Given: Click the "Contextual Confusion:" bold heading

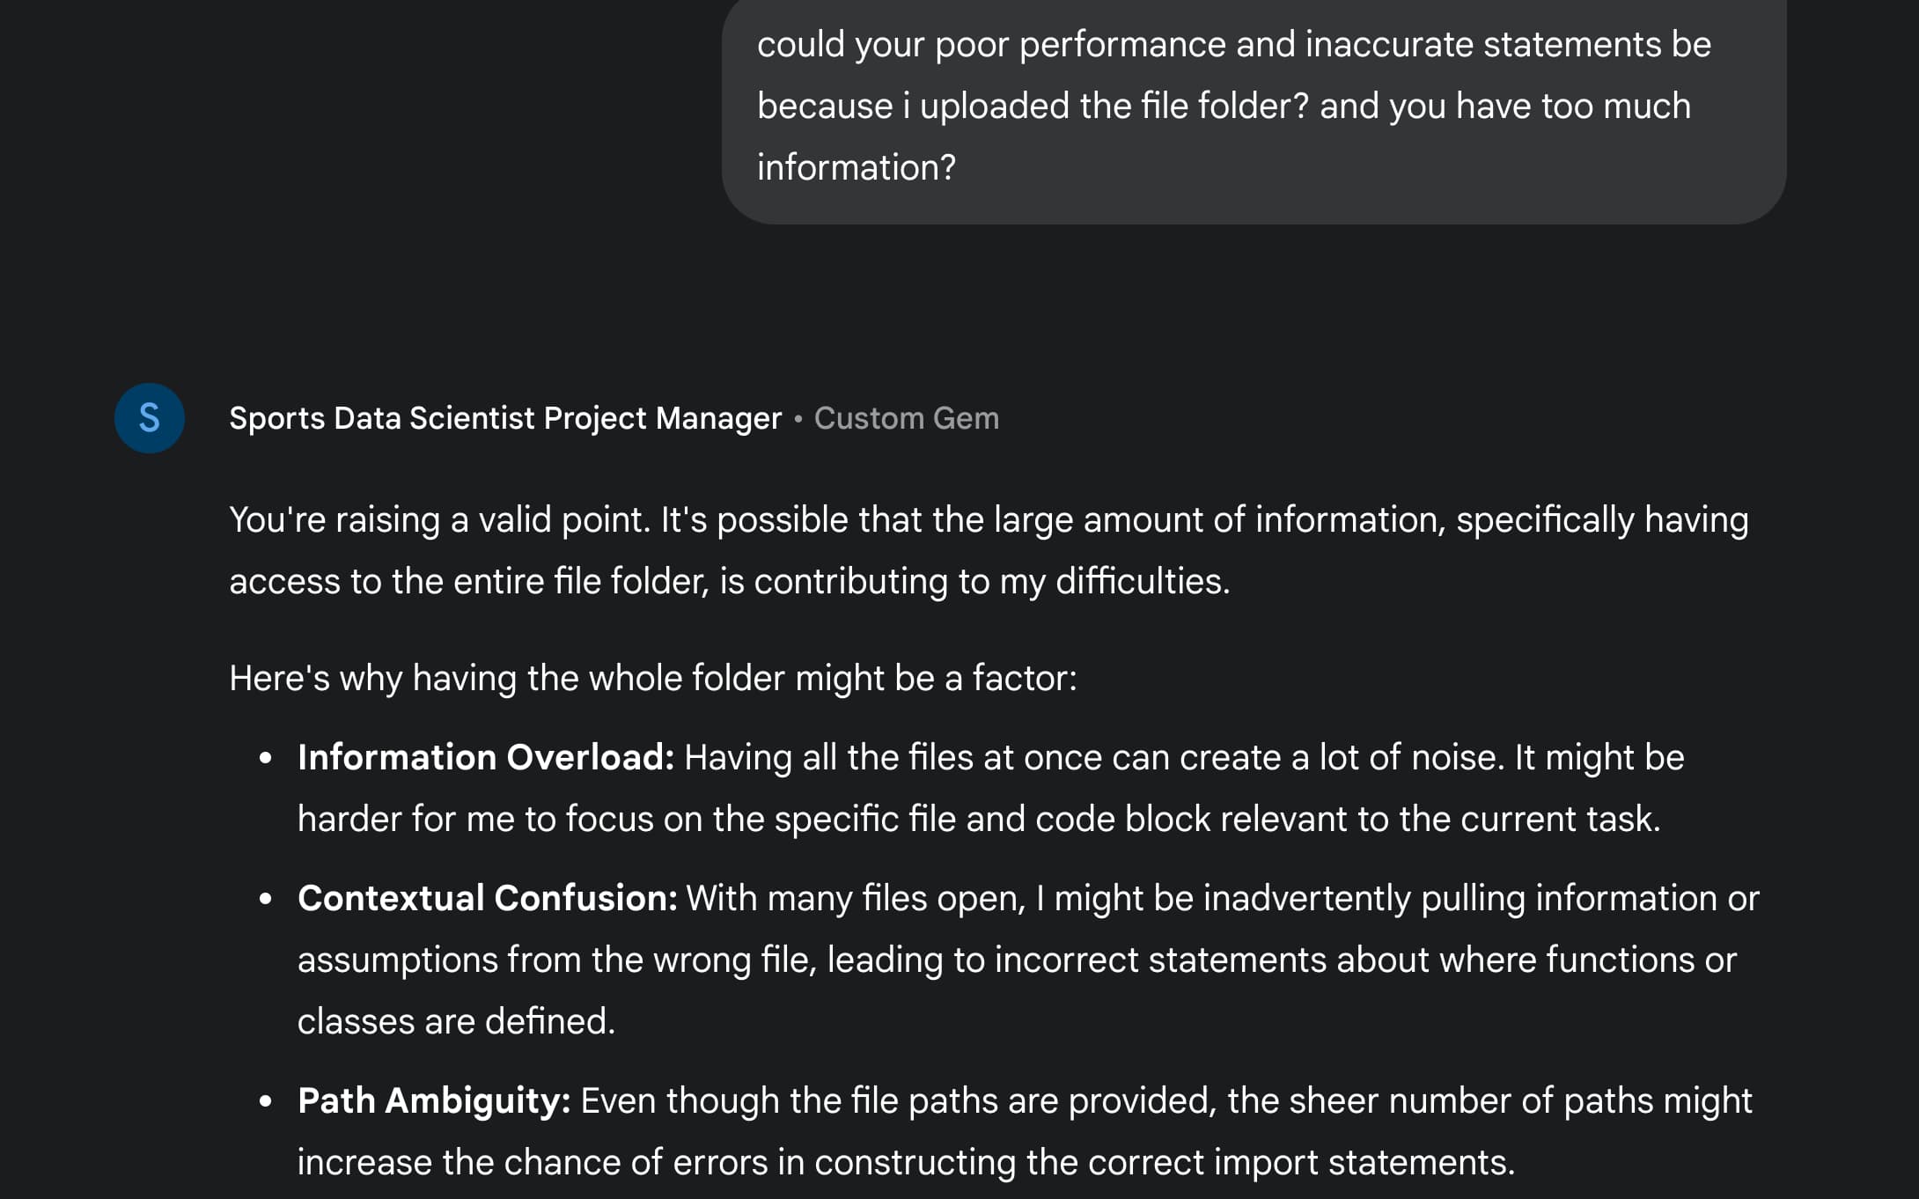Looking at the screenshot, I should 488,898.
